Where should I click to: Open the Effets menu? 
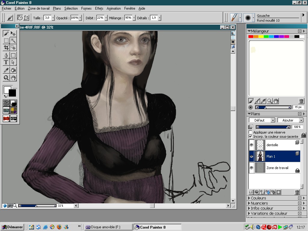point(99,8)
